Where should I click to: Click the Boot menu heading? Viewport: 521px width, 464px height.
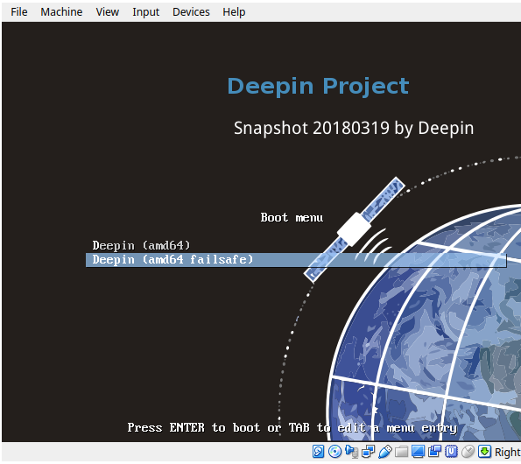(x=292, y=217)
